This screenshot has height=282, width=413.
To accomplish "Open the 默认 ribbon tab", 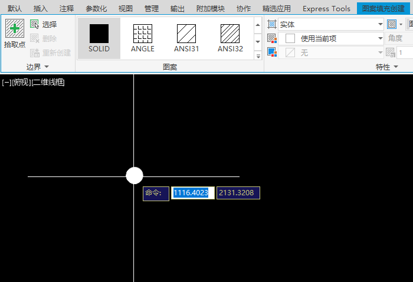I will pyautogui.click(x=15, y=9).
